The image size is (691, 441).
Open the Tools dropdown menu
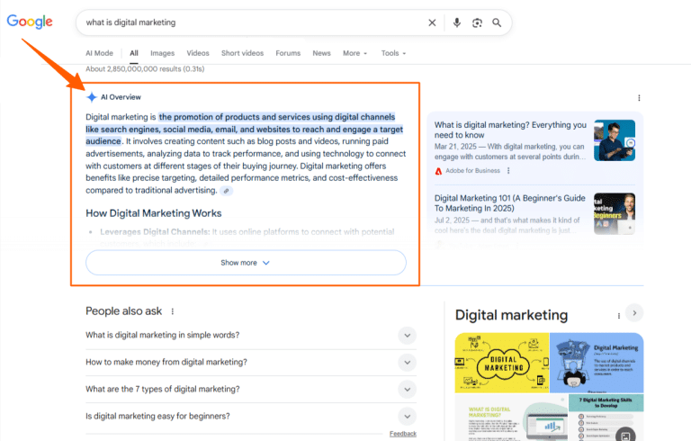tap(393, 53)
